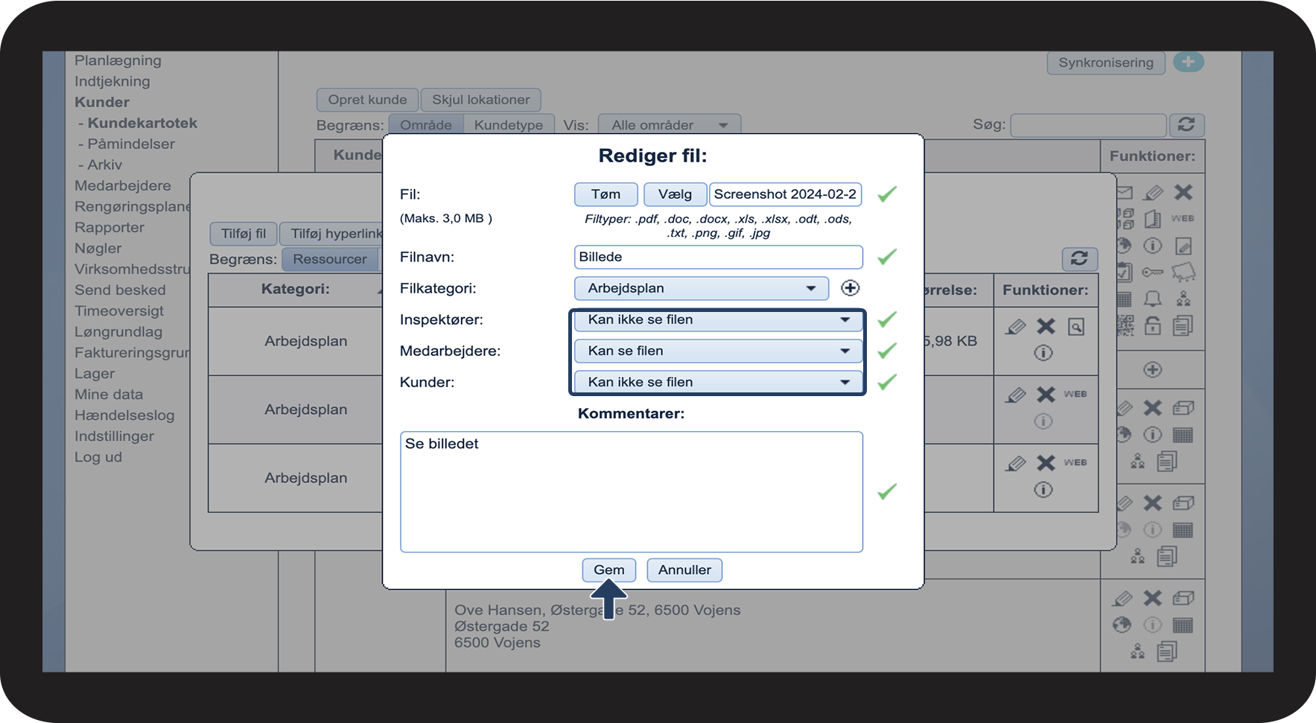Click Annuller to cancel editing
This screenshot has width=1316, height=723.
[x=684, y=570]
